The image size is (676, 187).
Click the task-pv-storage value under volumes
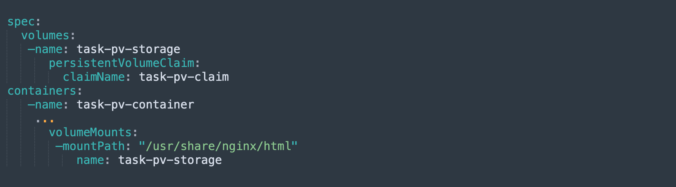tap(128, 50)
